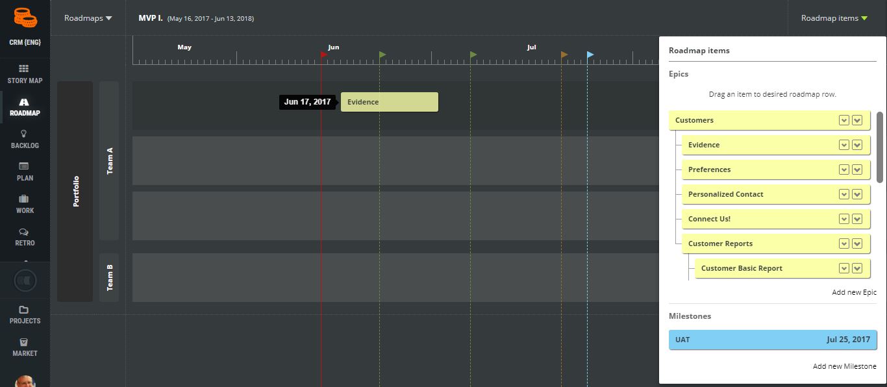Viewport: 887px width, 387px height.
Task: Open the Backlog lightbulb icon
Action: [24, 133]
